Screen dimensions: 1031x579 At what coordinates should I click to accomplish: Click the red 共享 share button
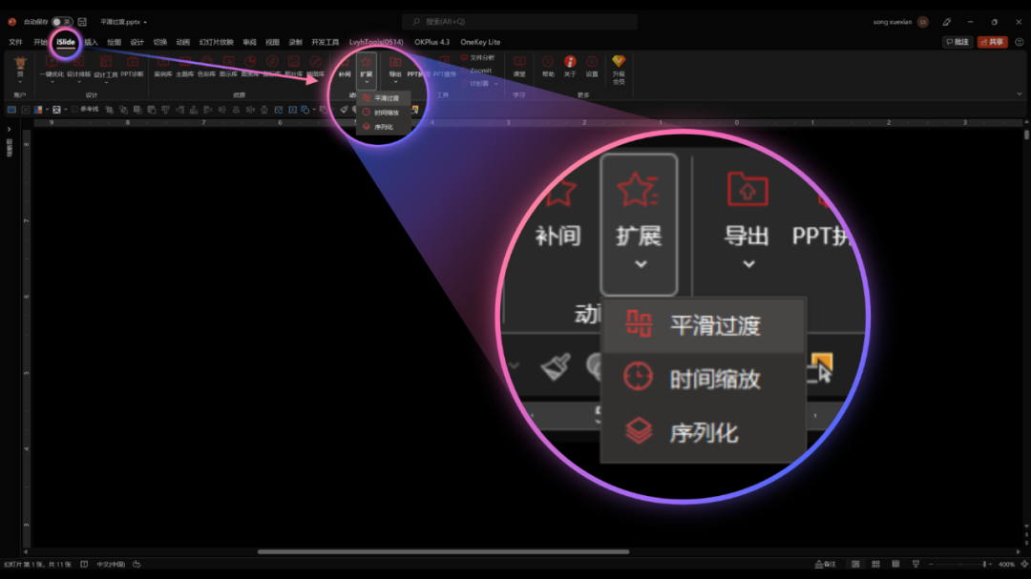tap(992, 42)
